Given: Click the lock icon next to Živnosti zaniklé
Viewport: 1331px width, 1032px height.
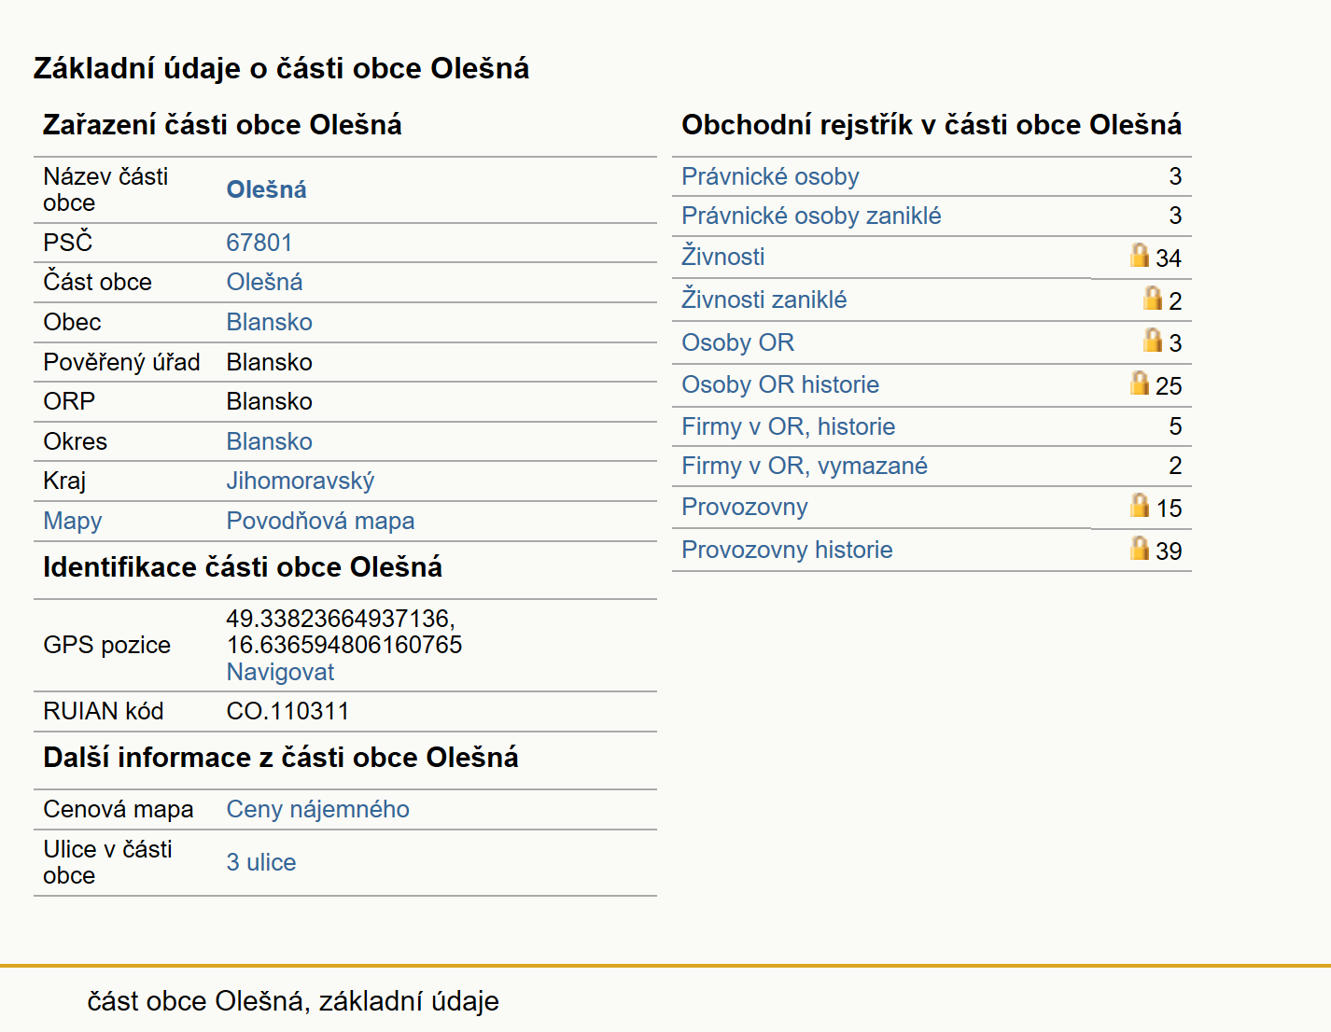Looking at the screenshot, I should point(1154,298).
